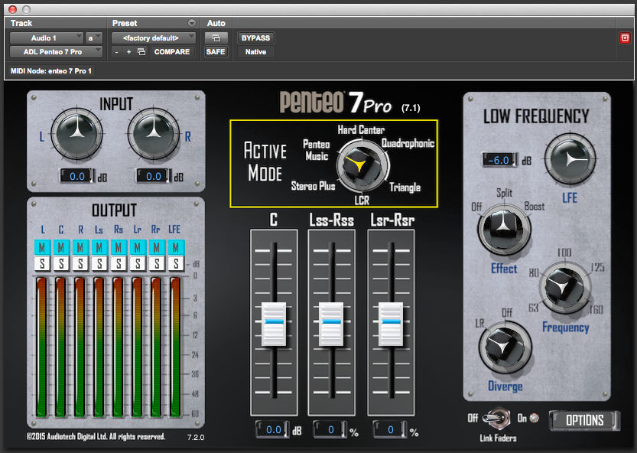
Task: Open the plug-in automation enable window icon
Action: pyautogui.click(x=216, y=37)
